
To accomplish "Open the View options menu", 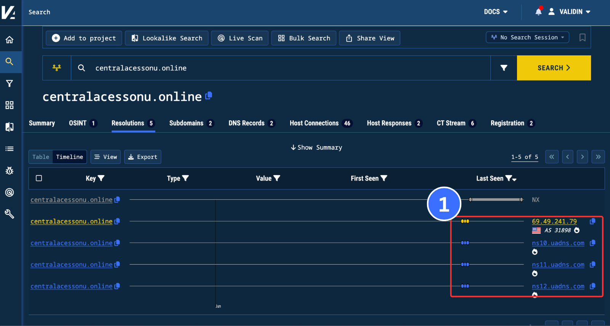I will [x=106, y=157].
